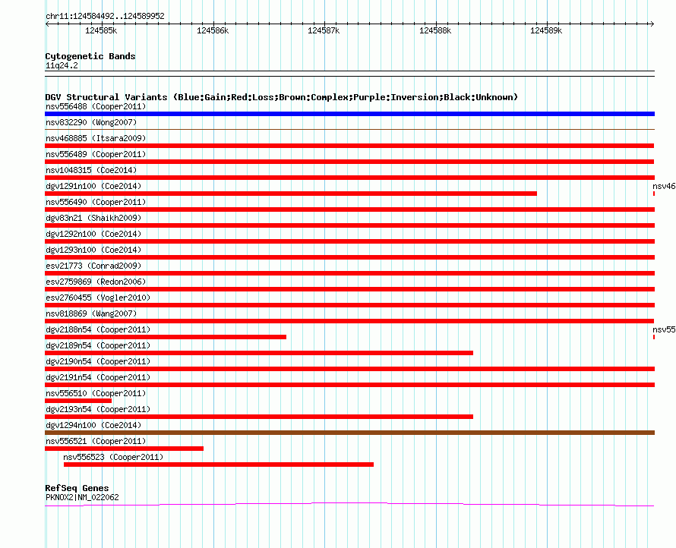Click the red nsv468885 loss bar
This screenshot has width=676, height=548.
(349, 146)
